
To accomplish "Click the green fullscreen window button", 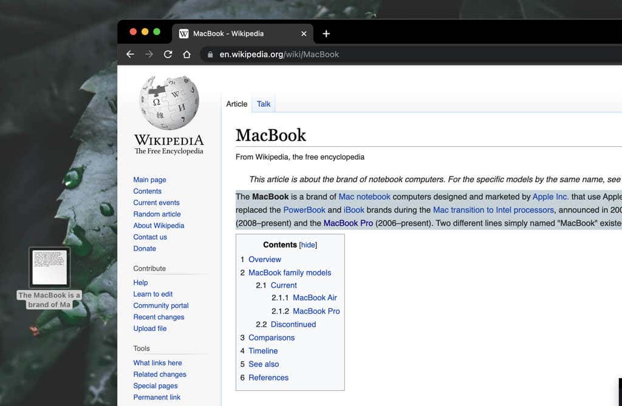I will 157,32.
